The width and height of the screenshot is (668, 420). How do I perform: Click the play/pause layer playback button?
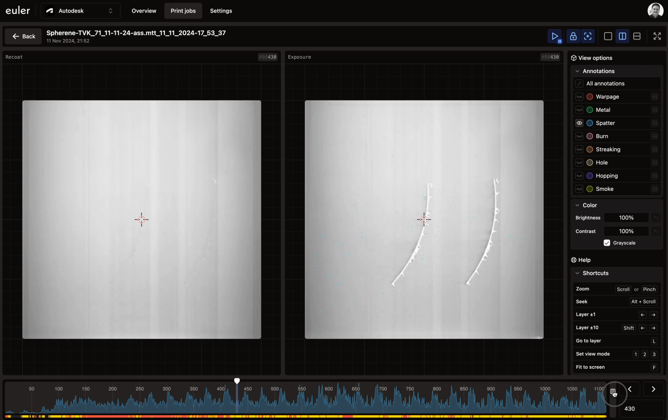click(554, 37)
